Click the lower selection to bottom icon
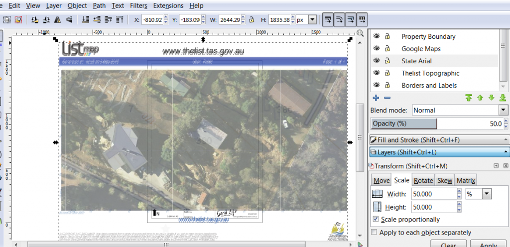 click(x=85, y=20)
